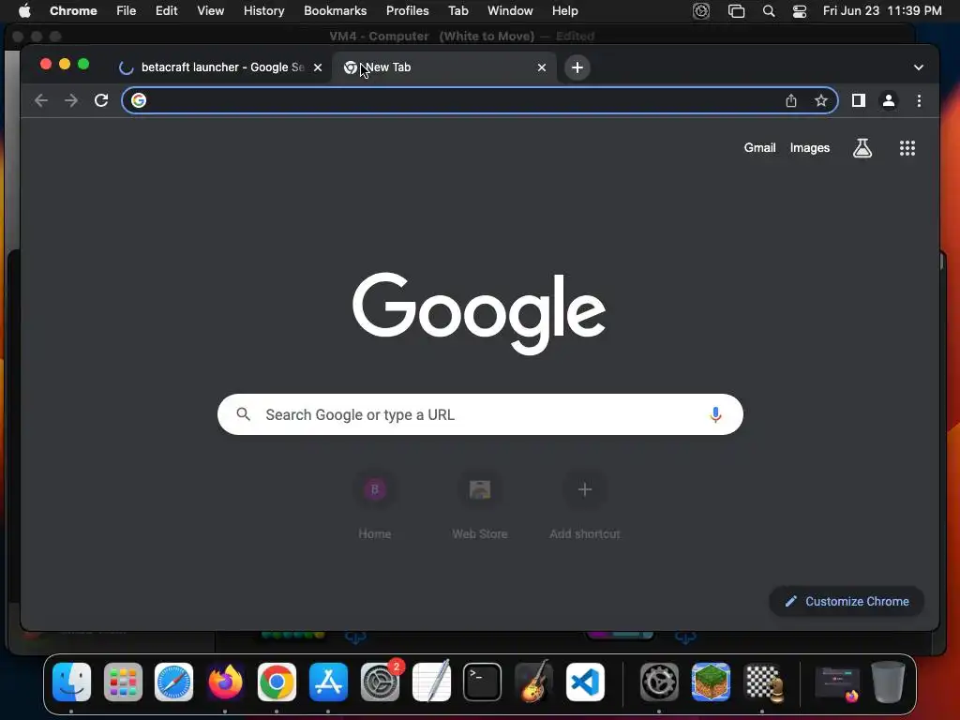This screenshot has height=720, width=960.
Task: Open the Chess app in the Dock
Action: click(762, 682)
